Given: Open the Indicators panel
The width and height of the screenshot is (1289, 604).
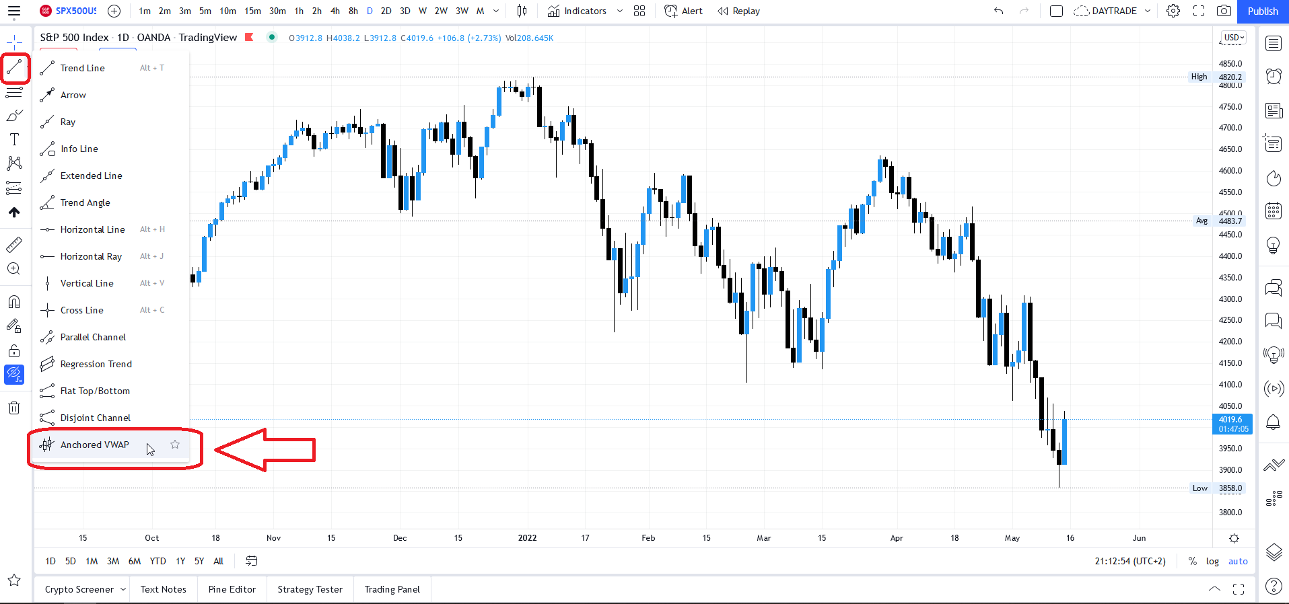Looking at the screenshot, I should point(577,11).
